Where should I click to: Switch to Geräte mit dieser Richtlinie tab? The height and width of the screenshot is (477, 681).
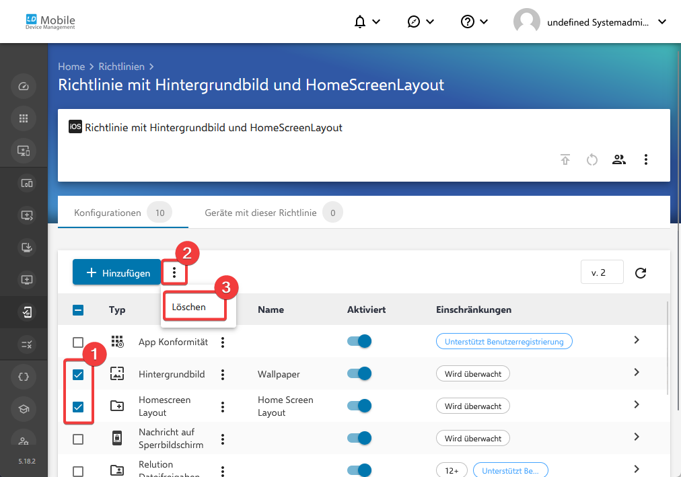(x=274, y=213)
